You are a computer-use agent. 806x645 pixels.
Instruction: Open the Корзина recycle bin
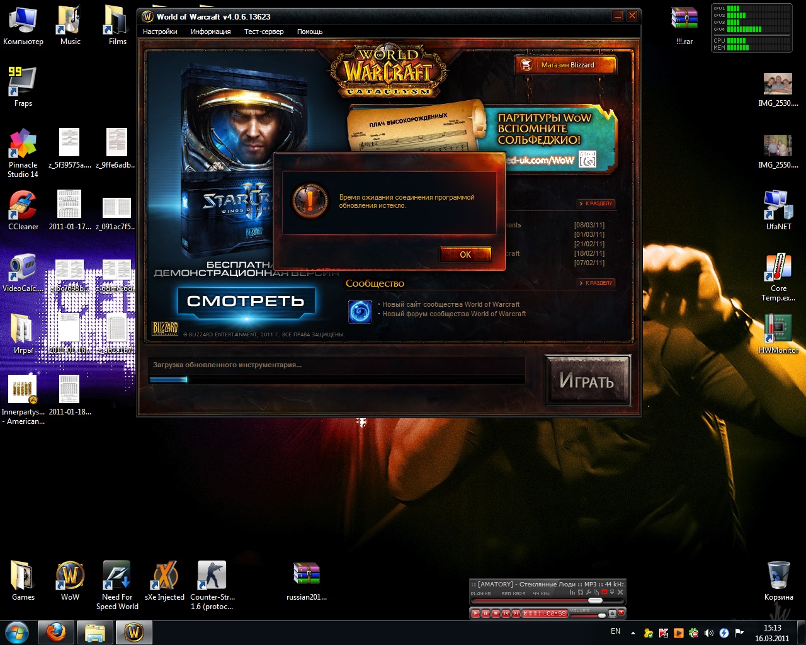click(778, 581)
